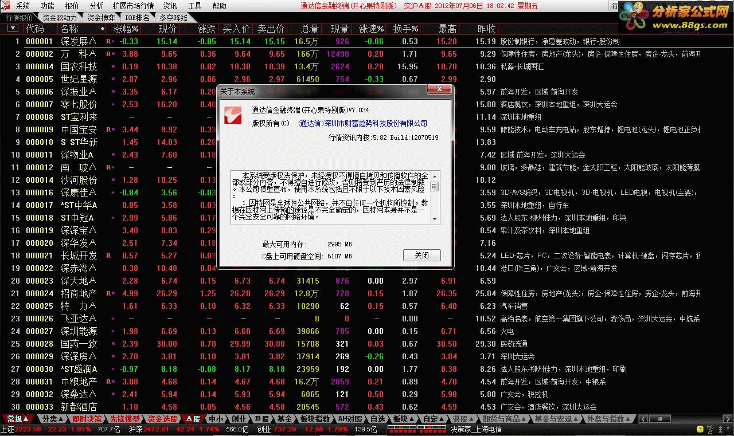Click the yellow status icon in the bottom bar
This screenshot has width=734, height=436.
point(700,429)
